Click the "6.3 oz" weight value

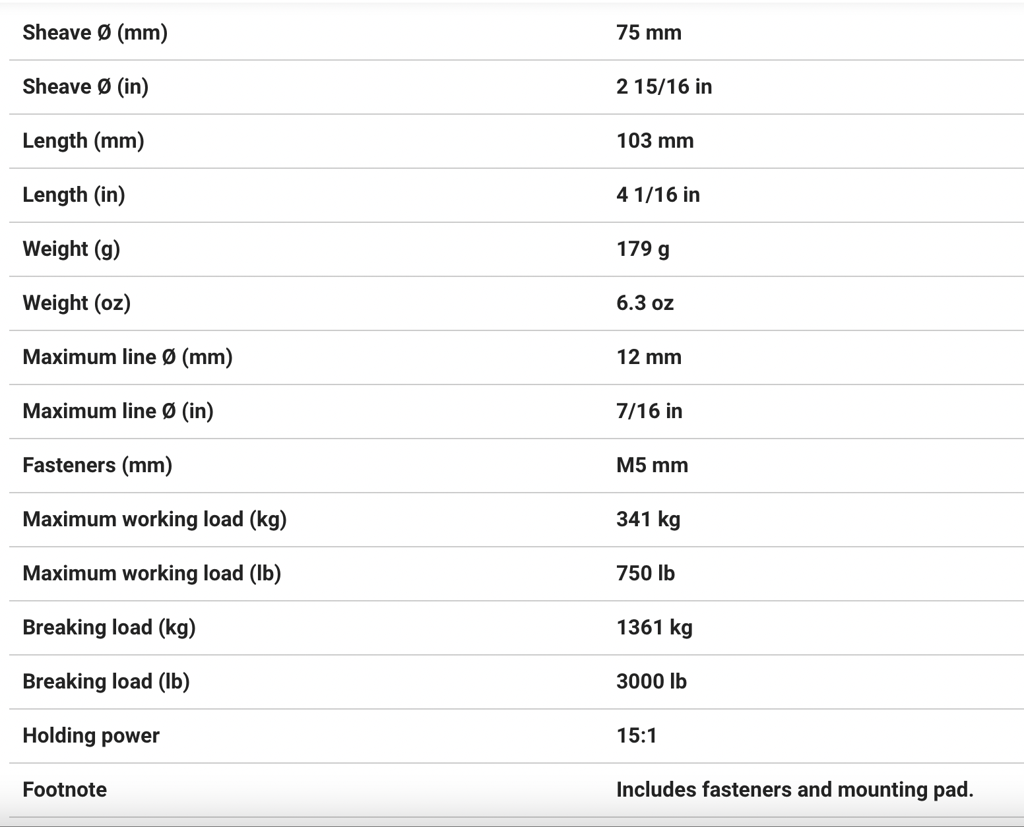pyautogui.click(x=645, y=303)
